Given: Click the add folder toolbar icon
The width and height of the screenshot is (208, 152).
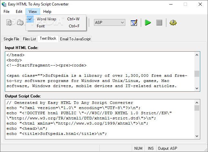Looking at the screenshot, I should click(x=20, y=22).
